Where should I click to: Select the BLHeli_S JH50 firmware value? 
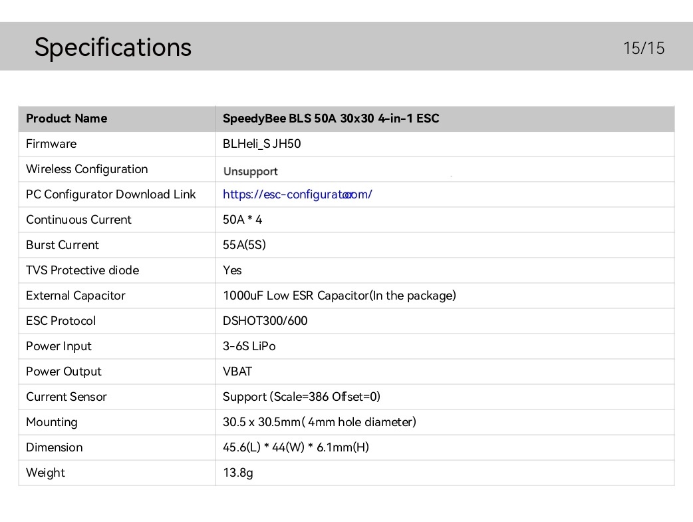coord(261,144)
